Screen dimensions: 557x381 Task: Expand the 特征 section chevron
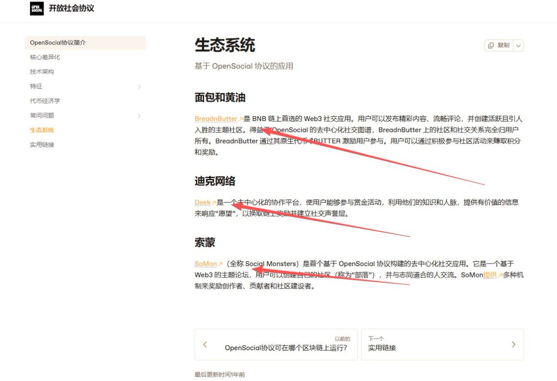pos(139,87)
